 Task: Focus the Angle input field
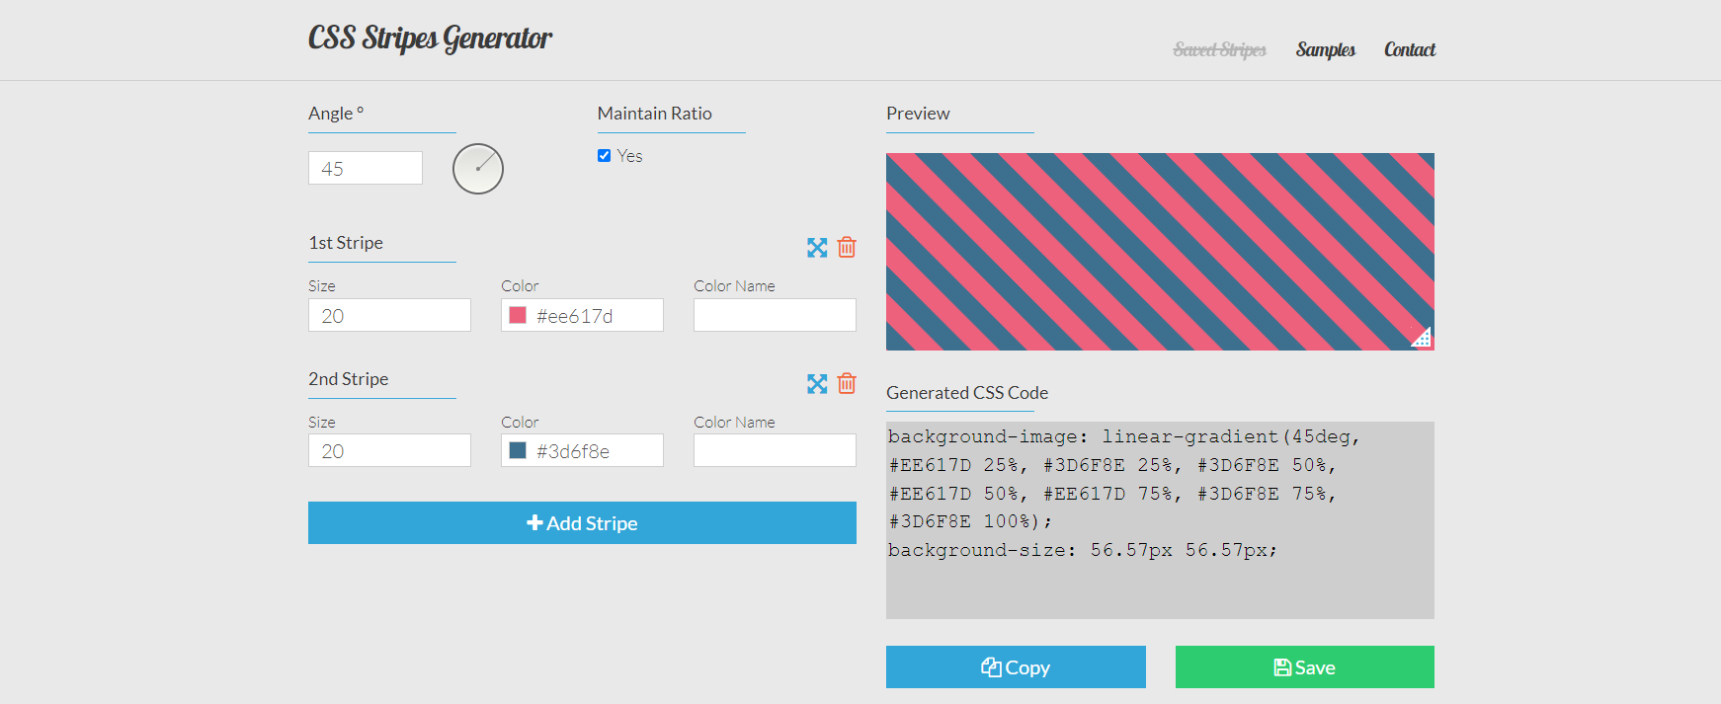point(366,169)
